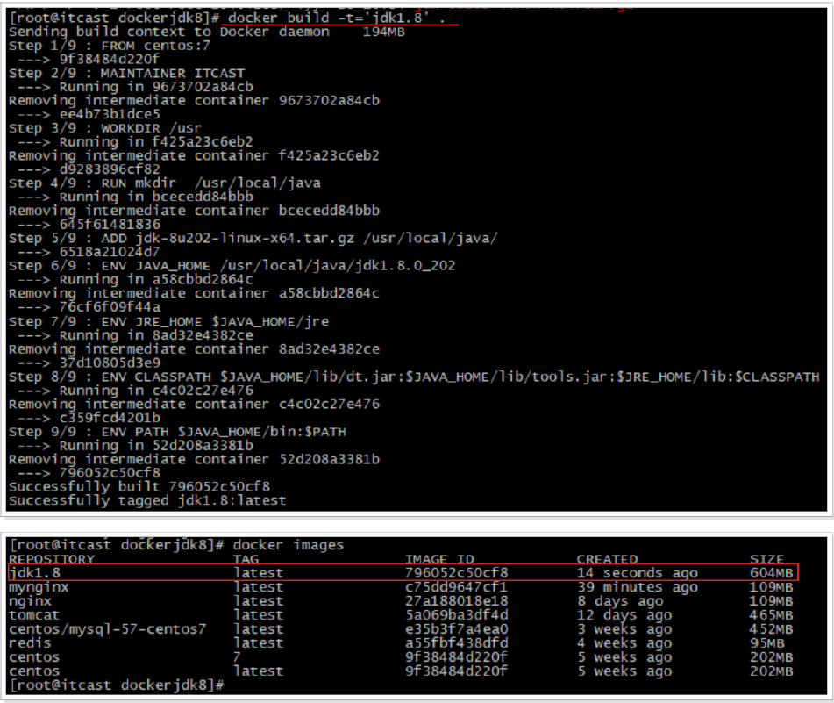Select the layer ID '76cf6f09f44a'
Screen dimensions: 834x703
click(x=110, y=307)
